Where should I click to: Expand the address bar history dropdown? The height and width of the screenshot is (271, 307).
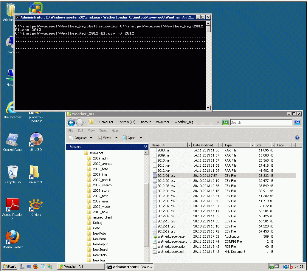(x=218, y=122)
